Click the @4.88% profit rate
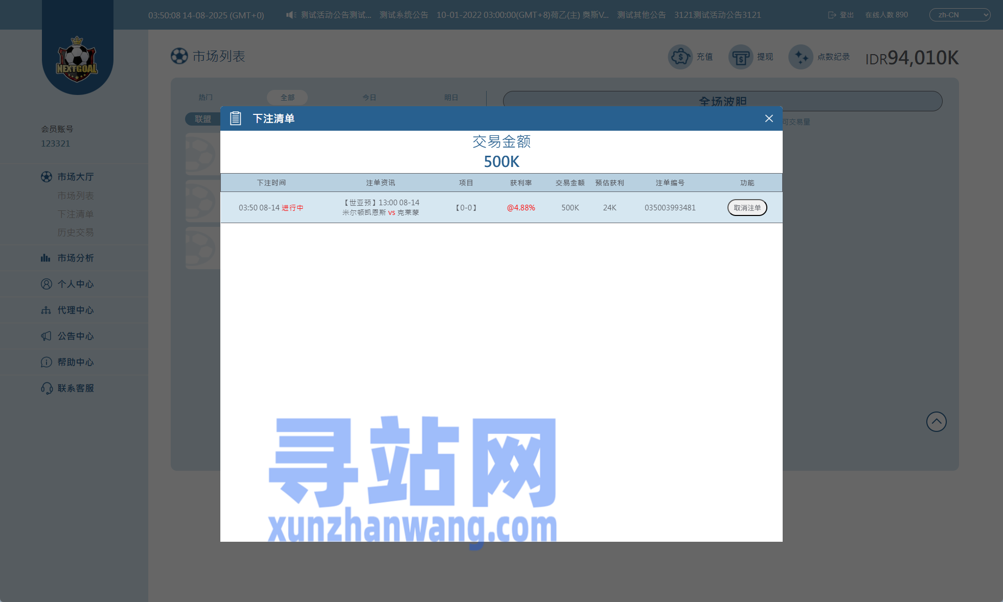This screenshot has height=602, width=1003. pyautogui.click(x=521, y=208)
